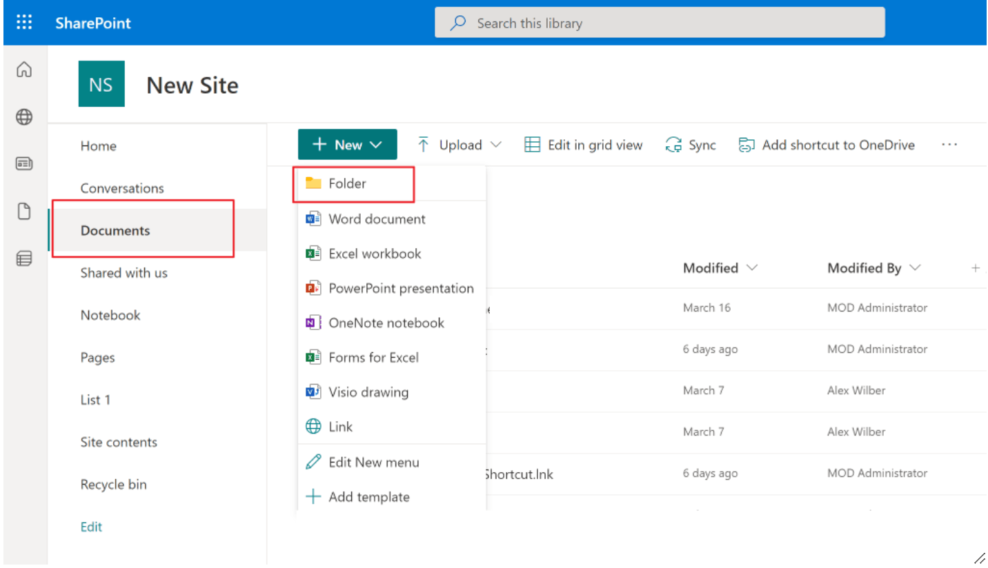Select OneNote notebook in the New menu

pyautogui.click(x=386, y=323)
